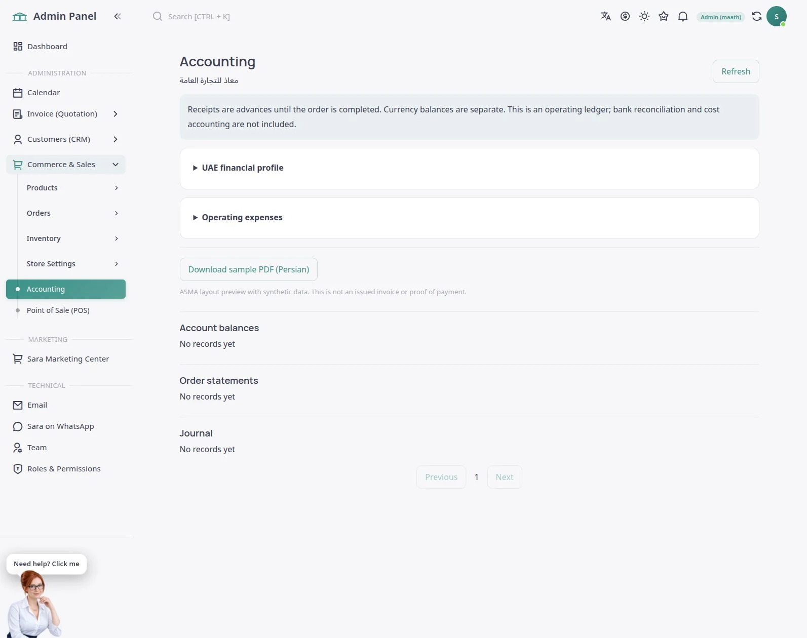Screen dimensions: 807x638
Task: Open the Team menu item
Action: click(66, 448)
